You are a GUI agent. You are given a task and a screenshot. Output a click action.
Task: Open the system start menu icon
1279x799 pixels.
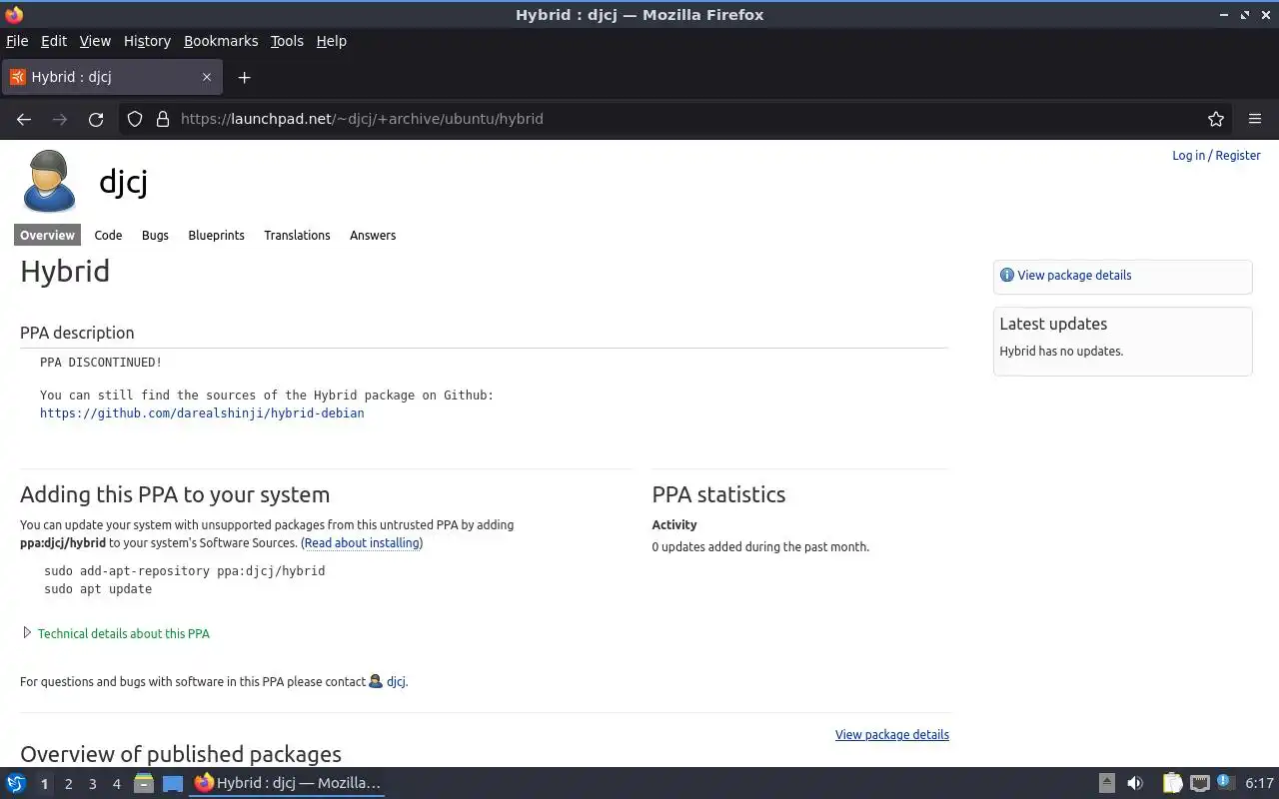(16, 783)
